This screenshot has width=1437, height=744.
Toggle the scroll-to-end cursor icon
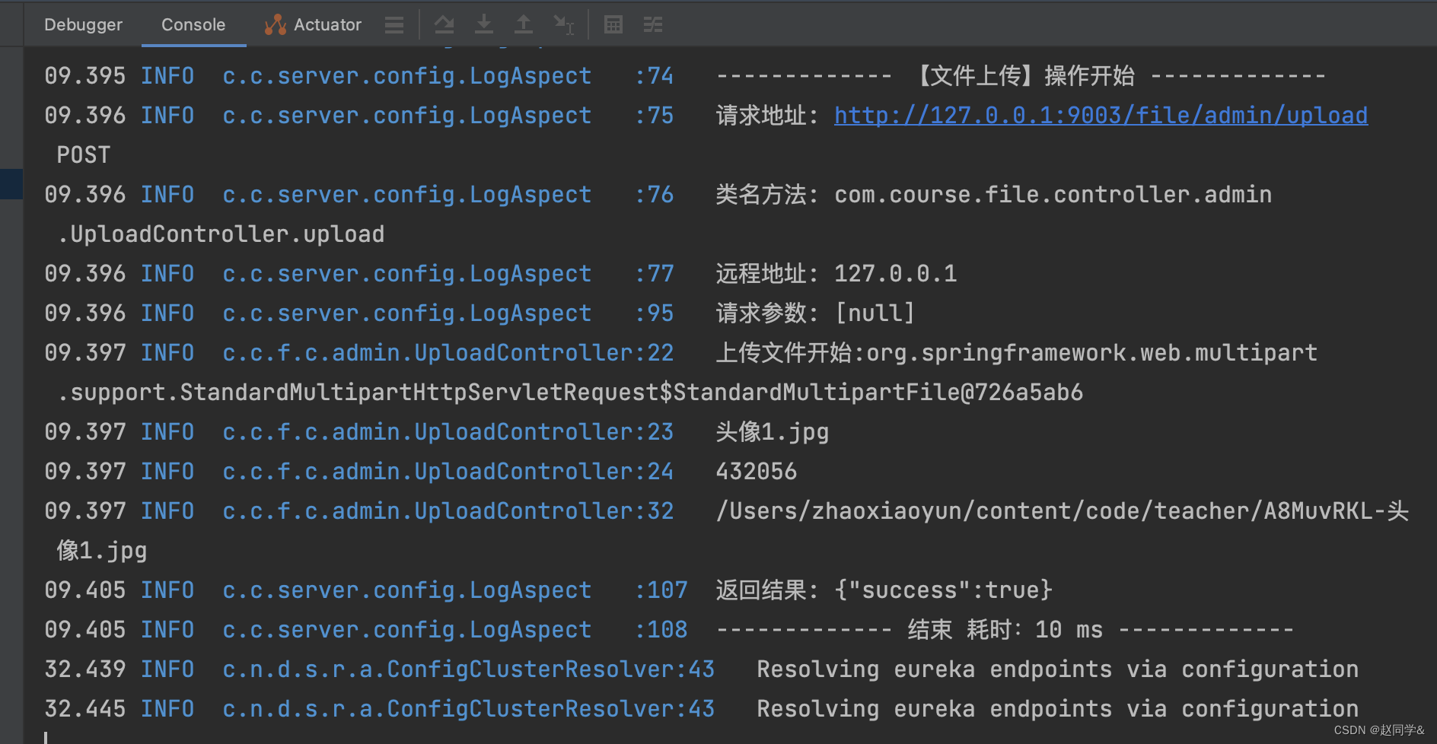[564, 25]
